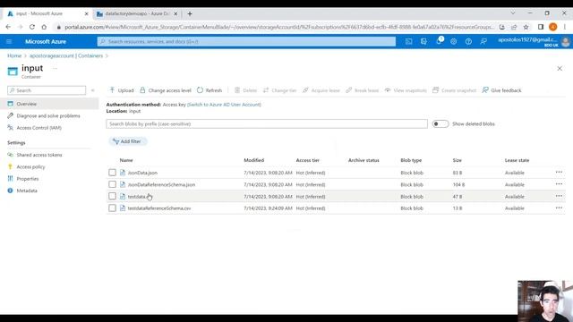Viewport: 573px width, 322px height.
Task: Open Cloud Shell from the top bar
Action: 409,42
